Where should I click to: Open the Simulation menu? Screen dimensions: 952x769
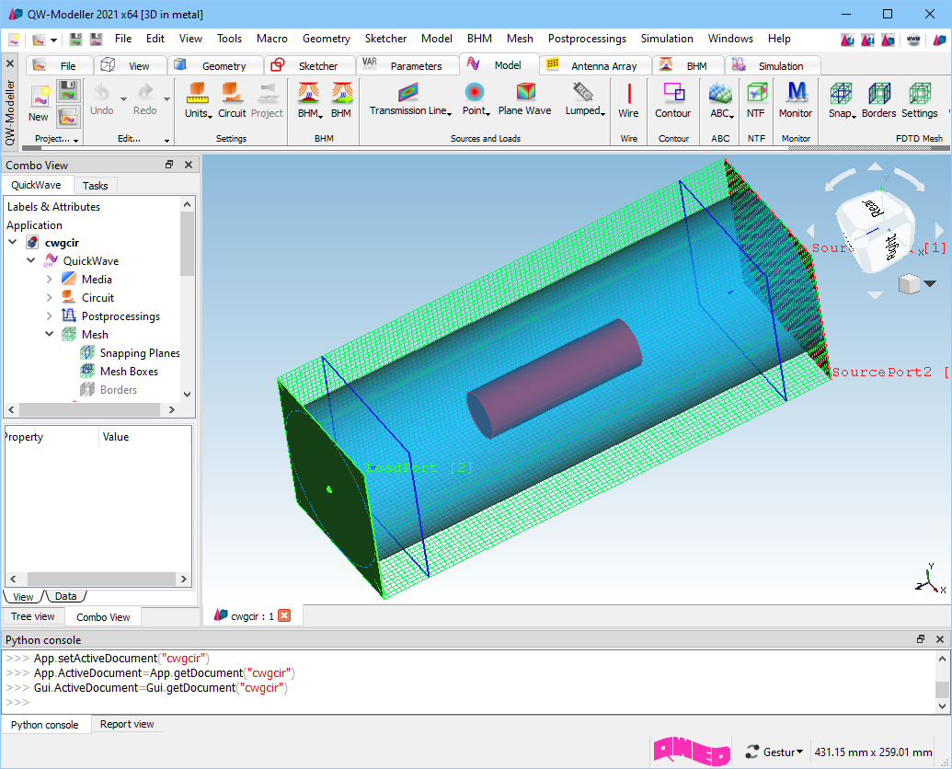click(x=667, y=39)
